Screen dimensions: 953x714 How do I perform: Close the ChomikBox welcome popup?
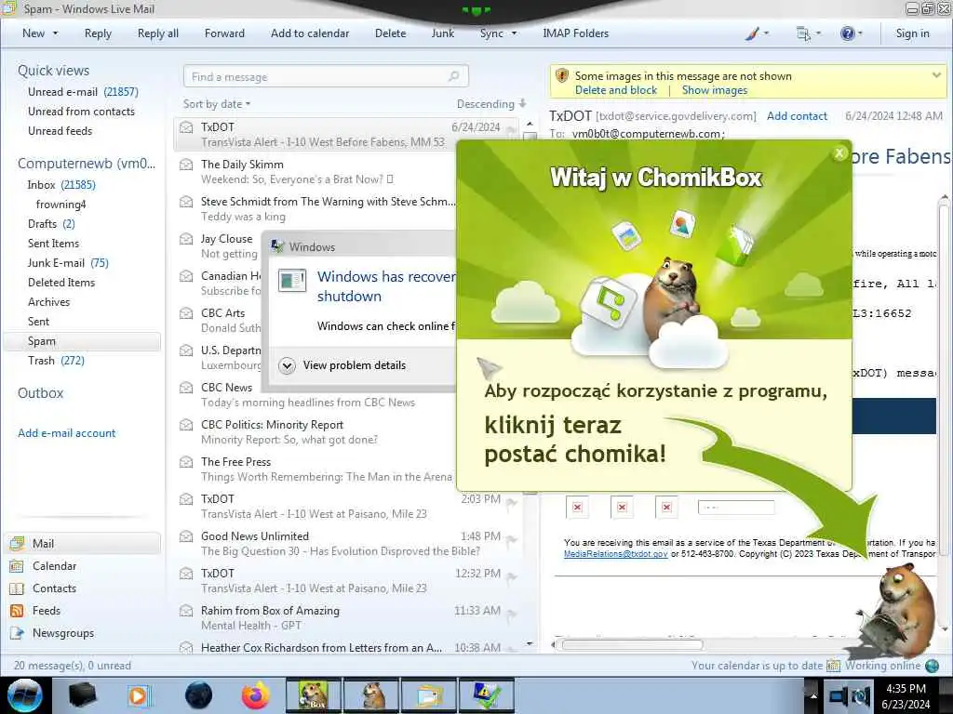(x=839, y=153)
